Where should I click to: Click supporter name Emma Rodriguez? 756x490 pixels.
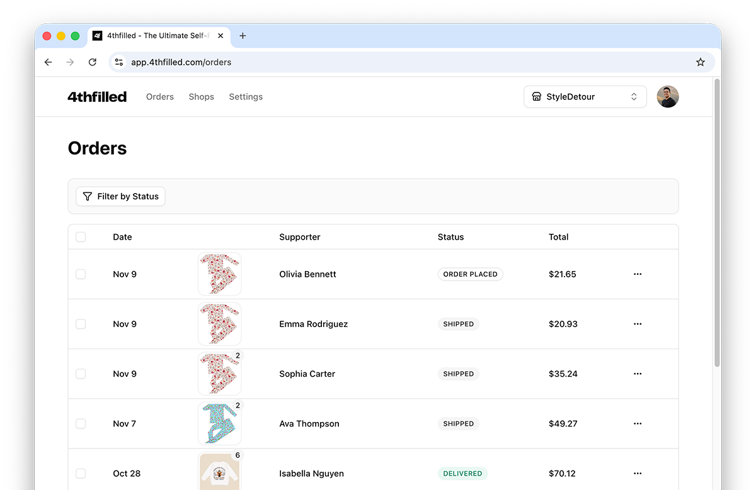tap(313, 324)
